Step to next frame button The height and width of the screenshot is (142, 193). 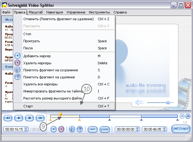tap(40, 118)
